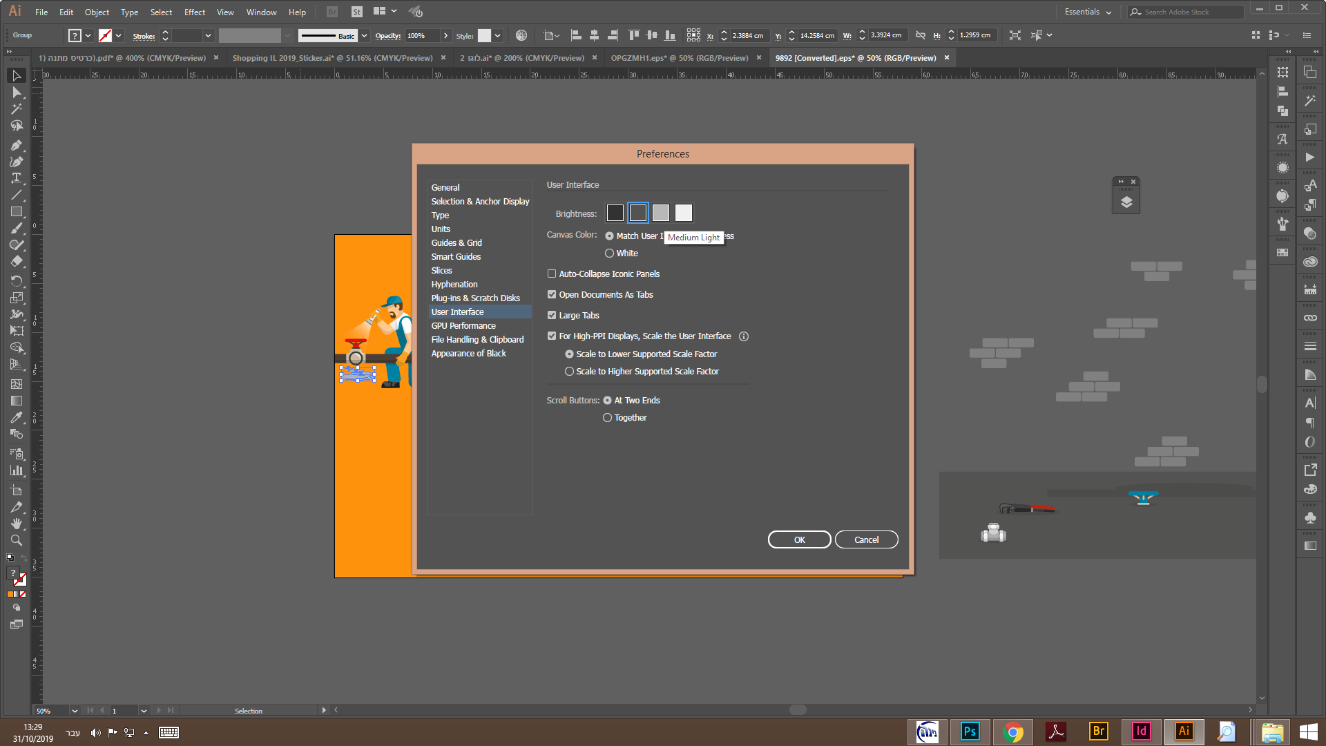Click OK in Preferences dialog
1326x746 pixels.
coord(799,539)
